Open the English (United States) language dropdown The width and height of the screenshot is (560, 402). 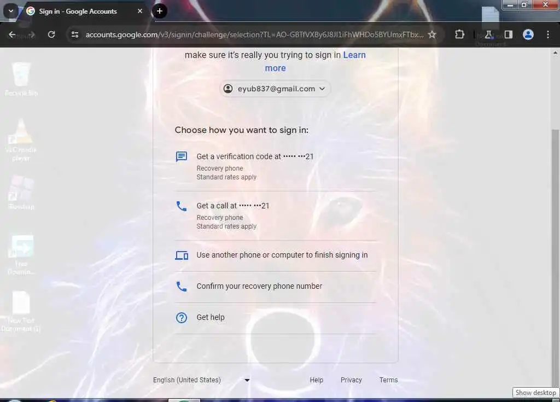[x=201, y=380]
